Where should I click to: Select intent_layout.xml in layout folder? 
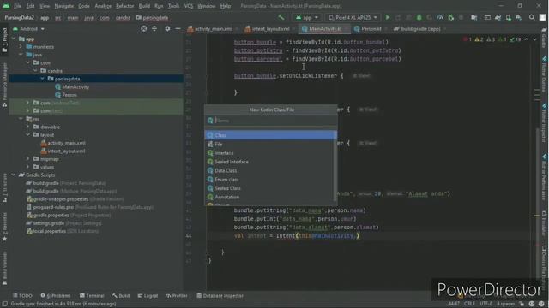[66, 151]
